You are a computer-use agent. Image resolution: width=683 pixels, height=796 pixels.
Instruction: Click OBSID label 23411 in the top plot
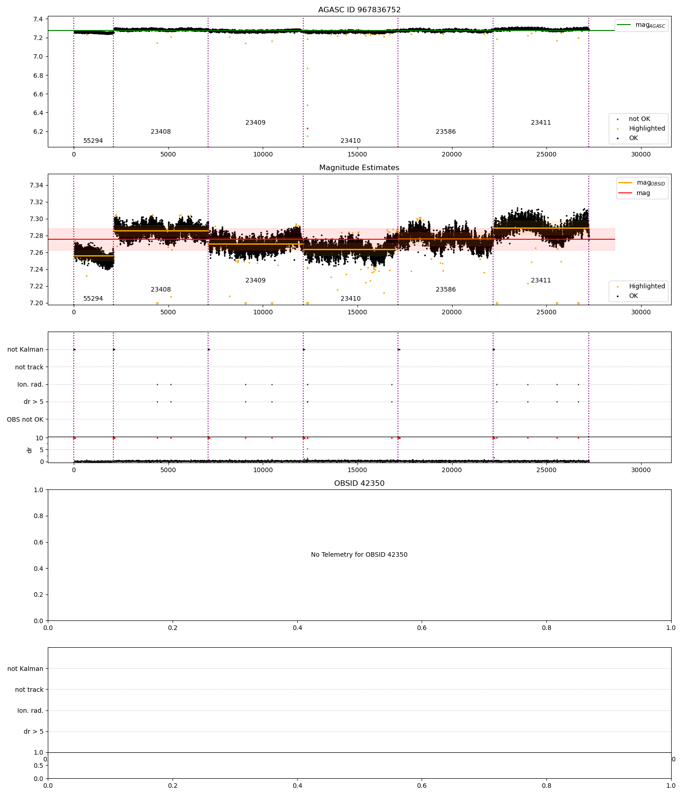[x=541, y=123]
